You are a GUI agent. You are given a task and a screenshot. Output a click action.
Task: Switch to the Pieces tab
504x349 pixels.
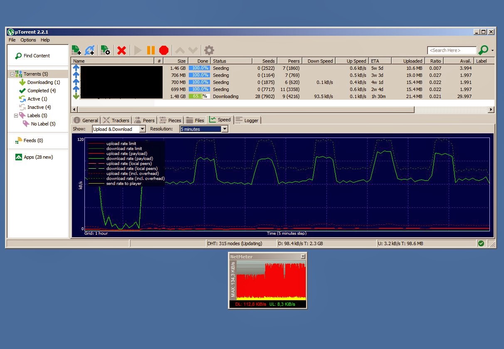coord(170,120)
